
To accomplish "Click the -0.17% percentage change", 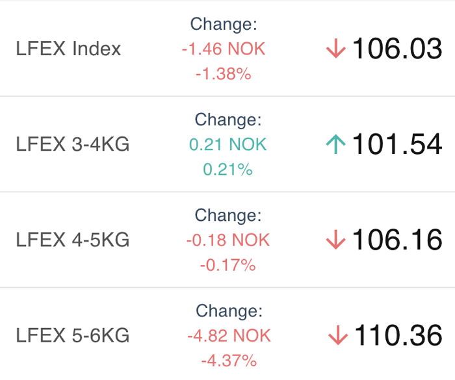I will (228, 265).
